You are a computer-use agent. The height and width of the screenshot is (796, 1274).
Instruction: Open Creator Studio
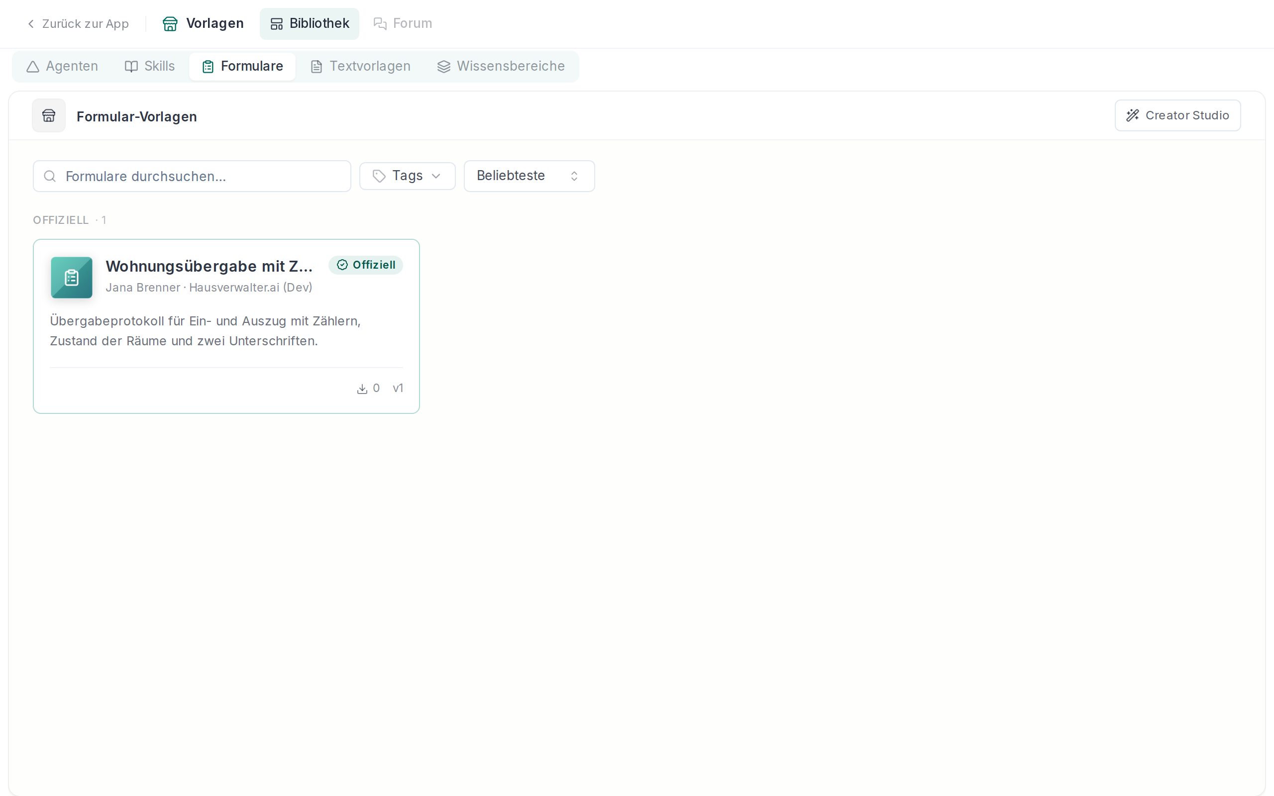(x=1177, y=115)
